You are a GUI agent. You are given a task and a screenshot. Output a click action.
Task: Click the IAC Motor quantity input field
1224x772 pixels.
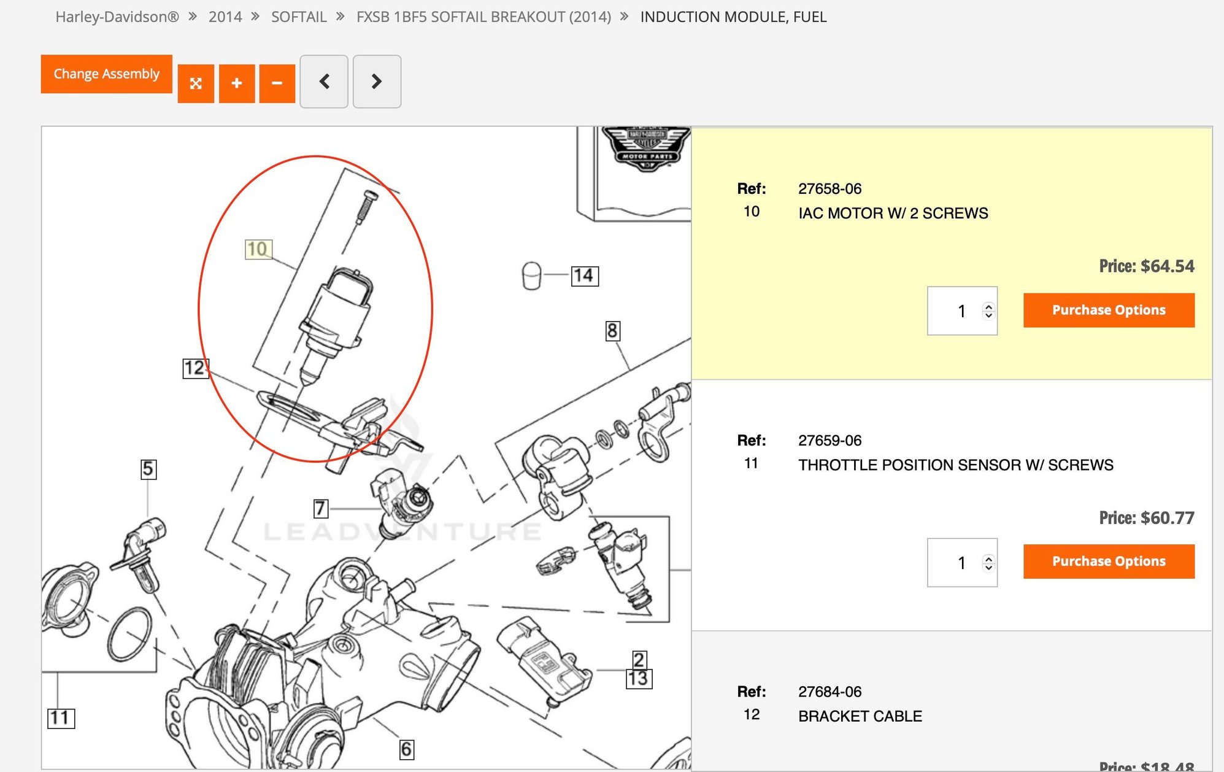coord(955,311)
